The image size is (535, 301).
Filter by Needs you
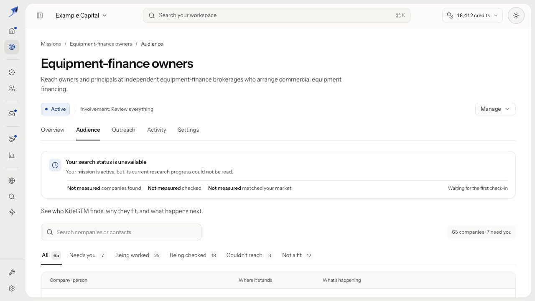coord(88,255)
